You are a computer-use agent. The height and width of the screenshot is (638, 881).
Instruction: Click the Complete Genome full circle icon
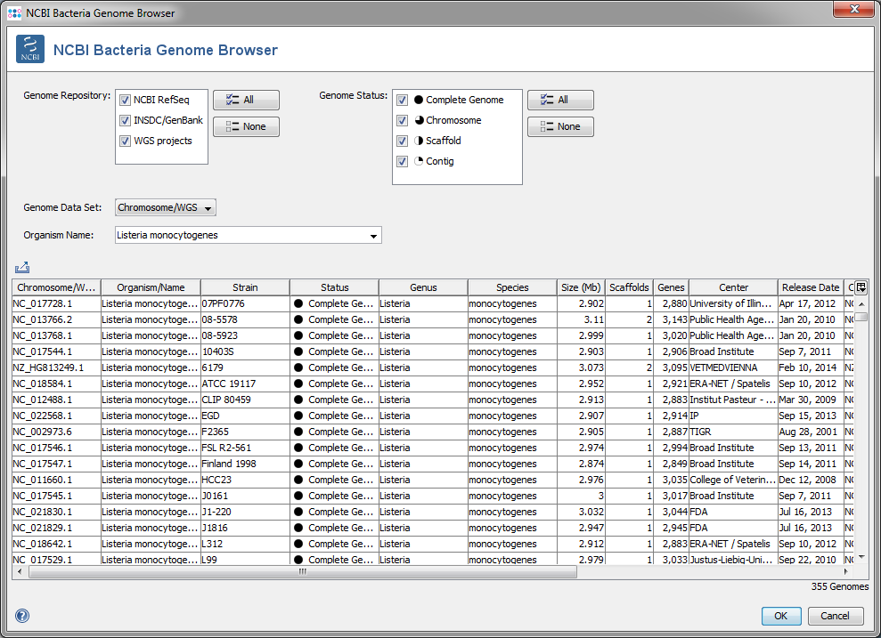click(x=419, y=100)
